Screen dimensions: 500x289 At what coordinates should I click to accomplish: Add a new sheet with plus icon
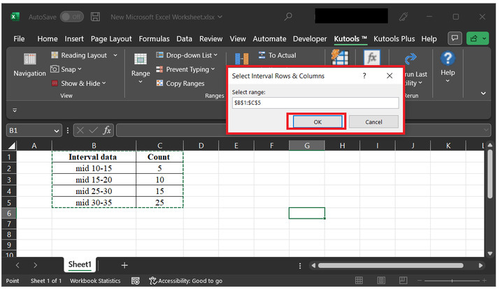tap(124, 265)
